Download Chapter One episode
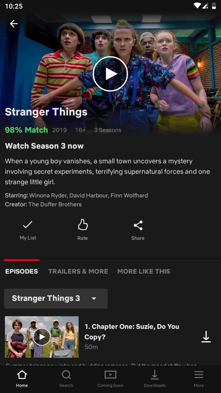The height and width of the screenshot is (393, 221). pyautogui.click(x=206, y=337)
